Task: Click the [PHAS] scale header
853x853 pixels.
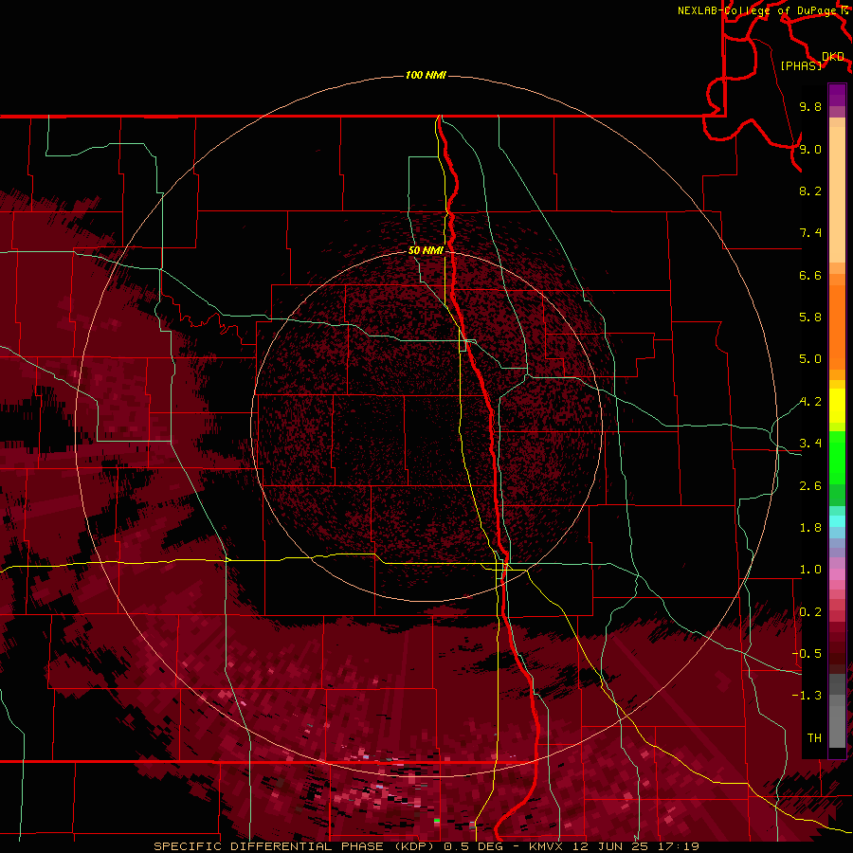Action: point(801,65)
